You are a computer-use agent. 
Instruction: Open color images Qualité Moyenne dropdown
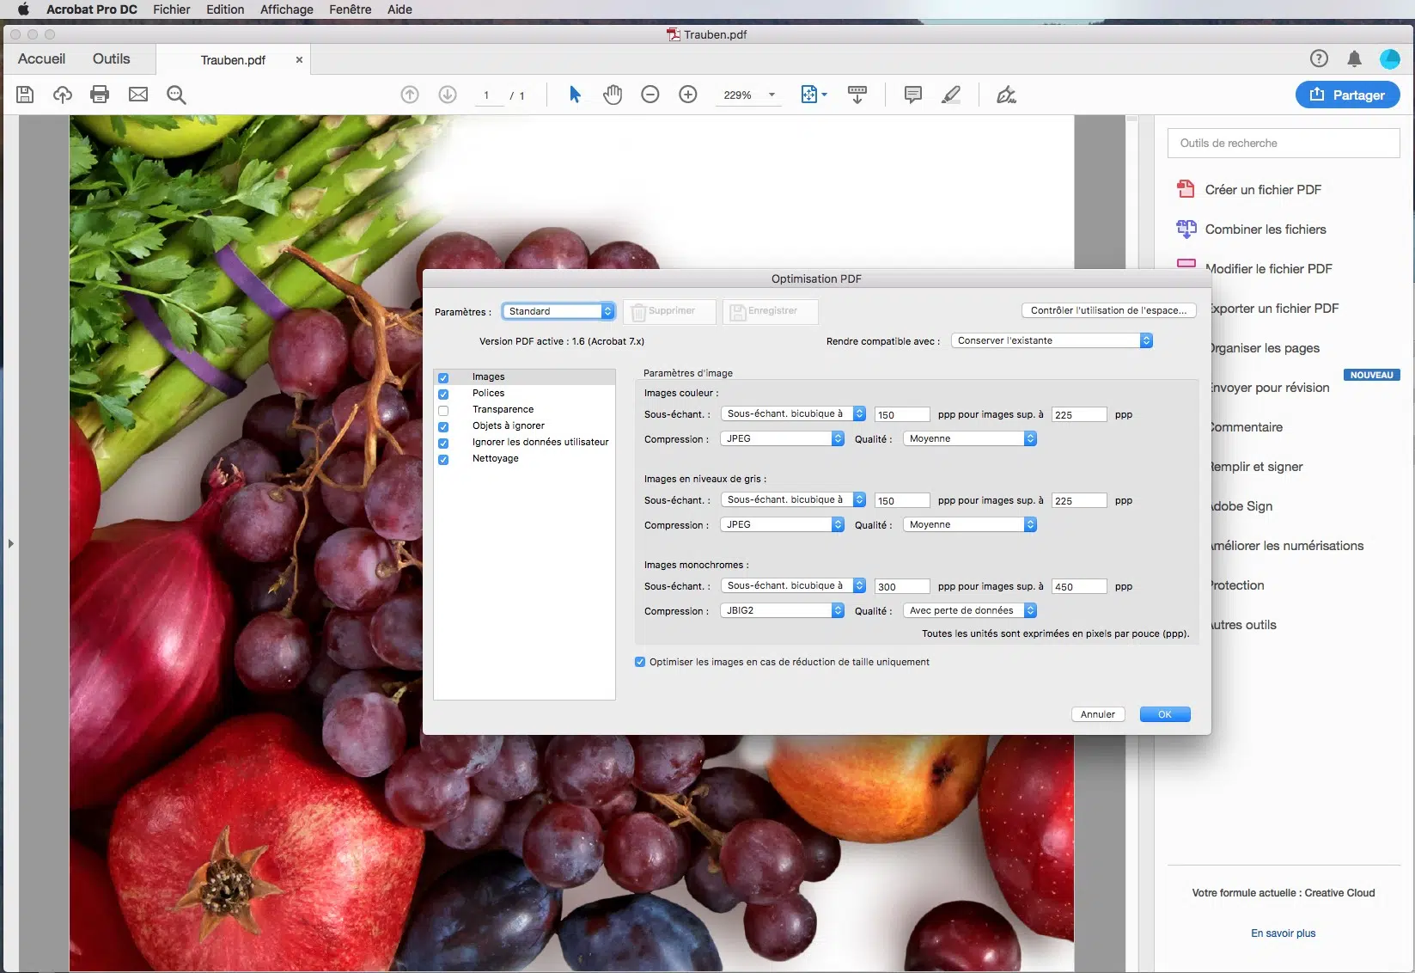970,438
